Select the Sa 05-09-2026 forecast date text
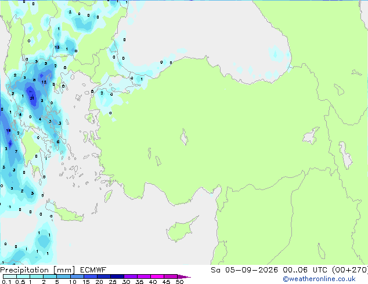 244,270
